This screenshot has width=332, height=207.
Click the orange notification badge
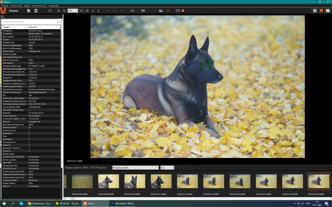click(x=183, y=11)
